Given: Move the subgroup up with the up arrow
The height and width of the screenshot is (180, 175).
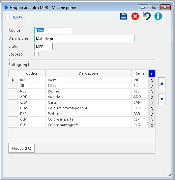Looking at the screenshot, I should point(162,83).
